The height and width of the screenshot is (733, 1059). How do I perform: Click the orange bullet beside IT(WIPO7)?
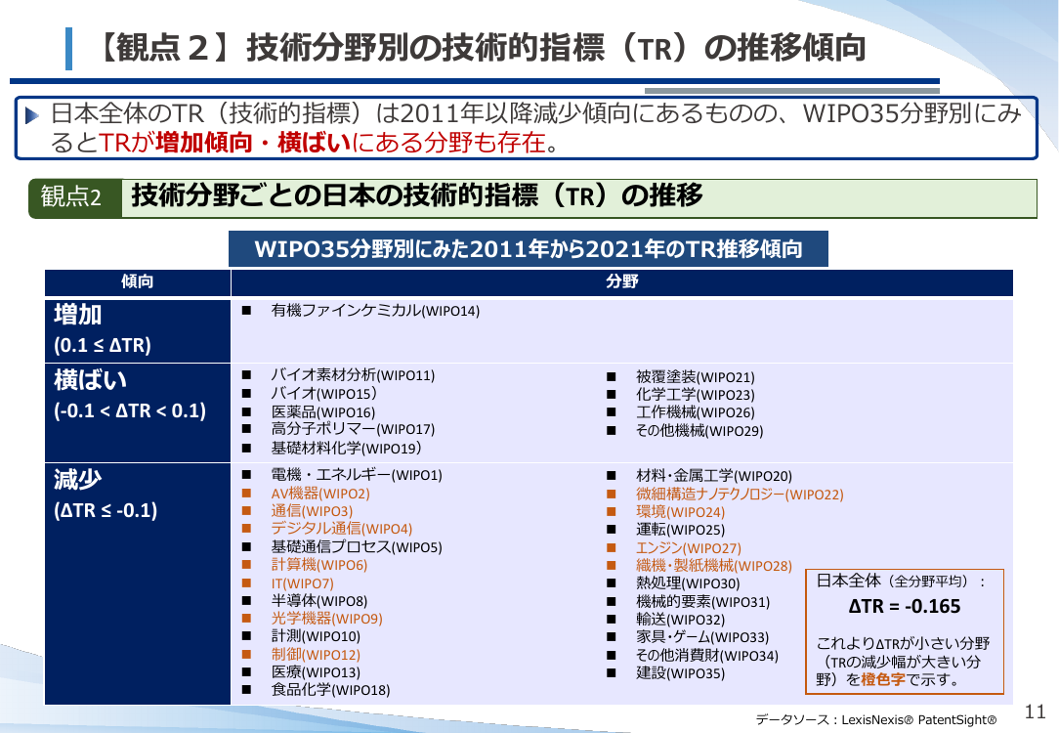(246, 583)
